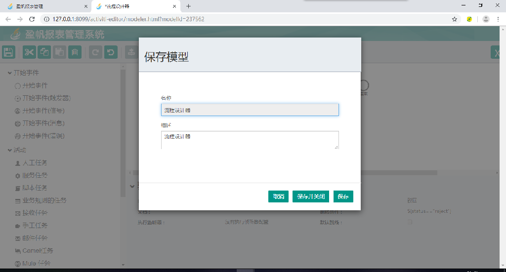Screen dimensions: 506x272
Task: Toggle the 默认流线 checkbox
Action: point(409,222)
